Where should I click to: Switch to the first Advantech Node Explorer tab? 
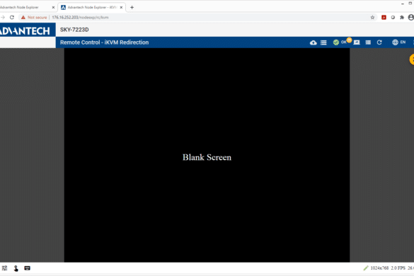pyautogui.click(x=25, y=7)
